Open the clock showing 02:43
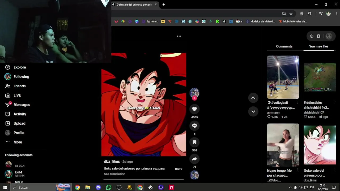Viewport: 340px width, 191px height. click(322, 187)
